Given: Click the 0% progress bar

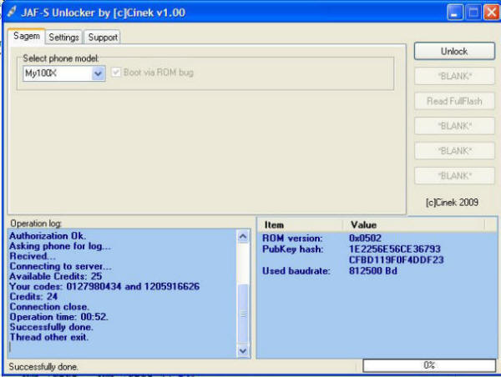Looking at the screenshot, I should 429,365.
